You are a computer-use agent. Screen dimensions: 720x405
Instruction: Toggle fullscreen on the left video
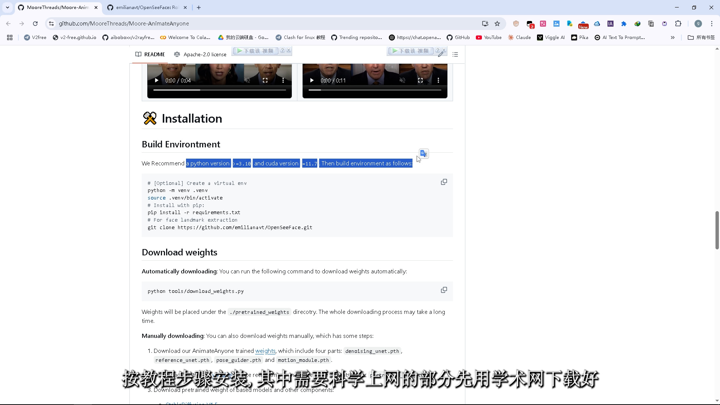tap(265, 80)
